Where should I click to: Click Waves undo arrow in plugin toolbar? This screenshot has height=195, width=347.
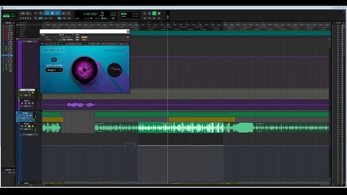48,43
